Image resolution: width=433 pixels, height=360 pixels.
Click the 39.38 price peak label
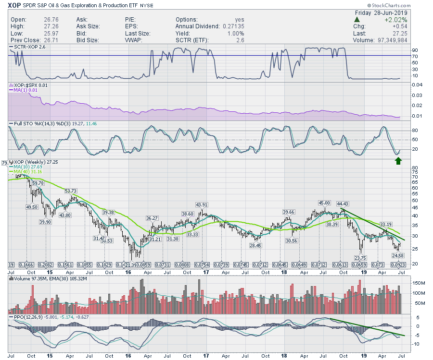(108, 212)
